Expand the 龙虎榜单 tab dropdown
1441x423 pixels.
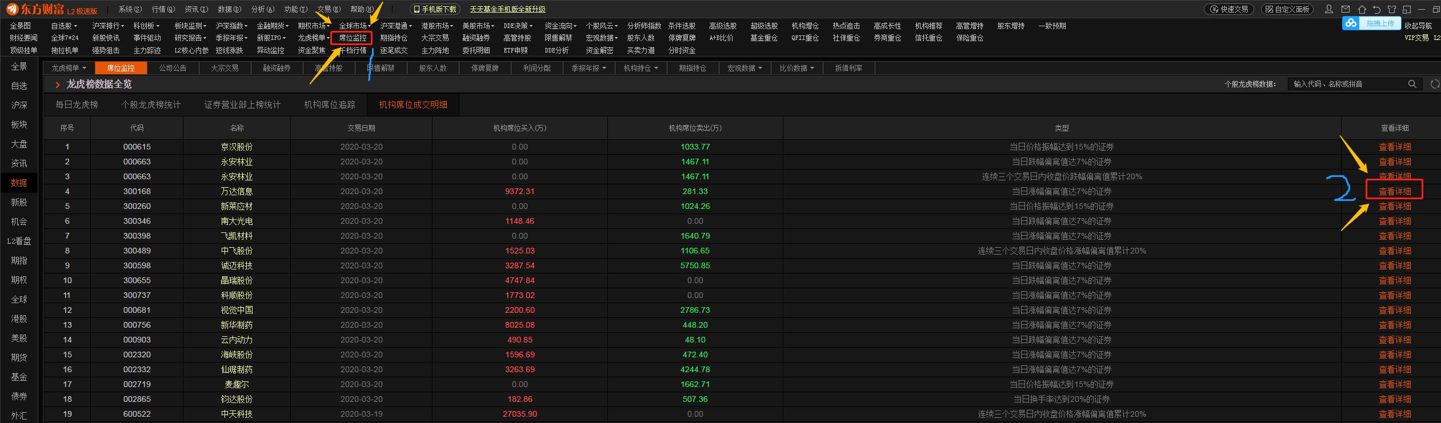[69, 68]
